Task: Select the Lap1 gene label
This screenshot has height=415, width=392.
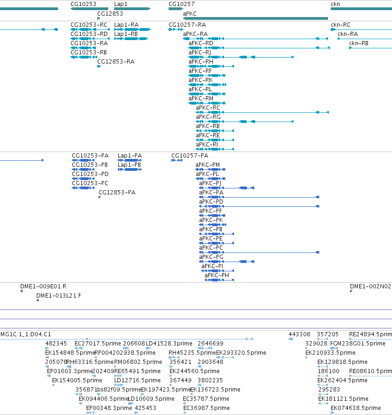Action: point(121,4)
